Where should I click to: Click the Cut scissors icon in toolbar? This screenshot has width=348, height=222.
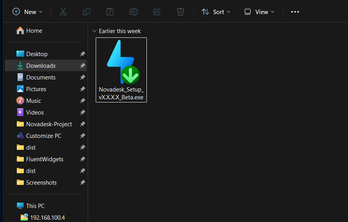pyautogui.click(x=63, y=12)
